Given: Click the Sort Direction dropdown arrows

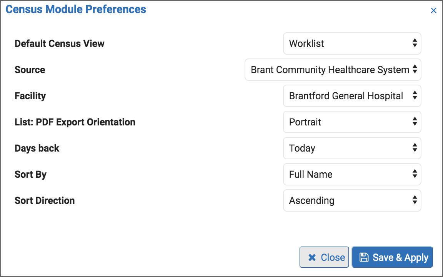Looking at the screenshot, I should pyautogui.click(x=415, y=200).
